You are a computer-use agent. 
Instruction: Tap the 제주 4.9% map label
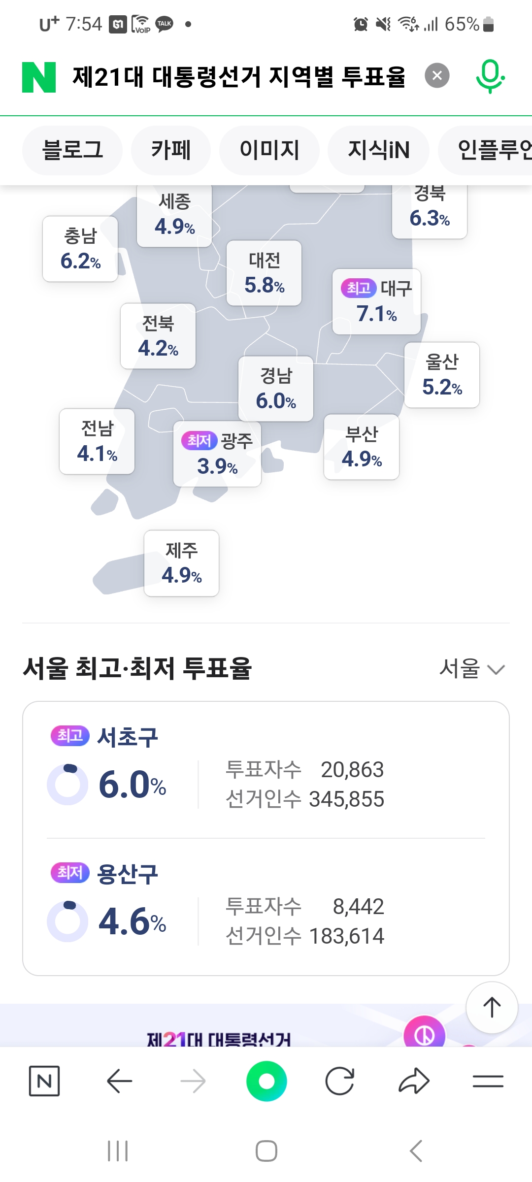click(181, 563)
